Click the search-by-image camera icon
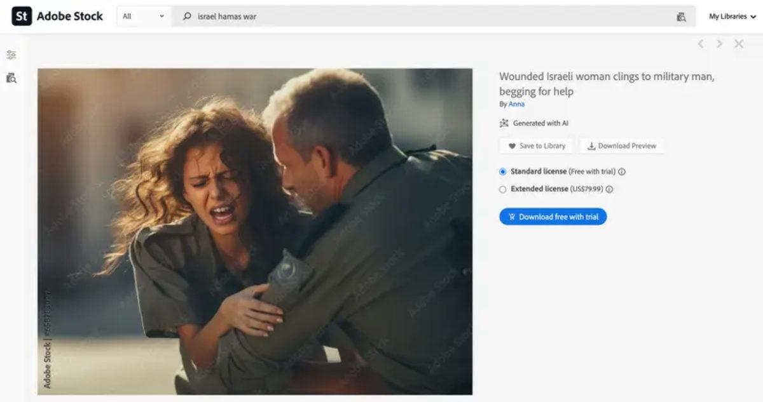The height and width of the screenshot is (402, 763). pyautogui.click(x=682, y=17)
